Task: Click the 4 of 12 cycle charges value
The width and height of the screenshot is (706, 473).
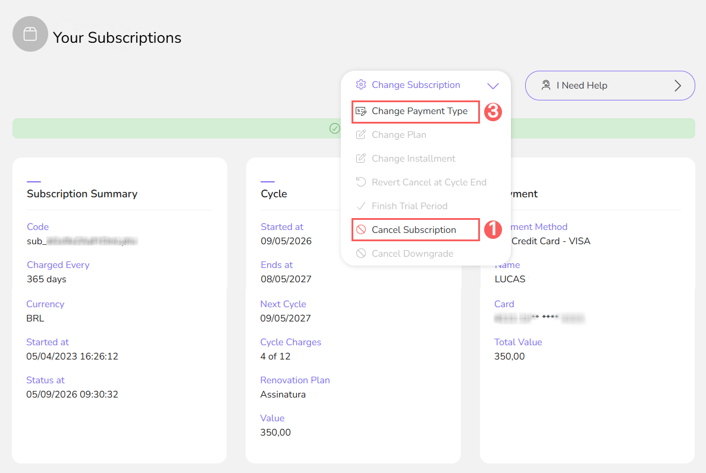Action: (x=275, y=357)
